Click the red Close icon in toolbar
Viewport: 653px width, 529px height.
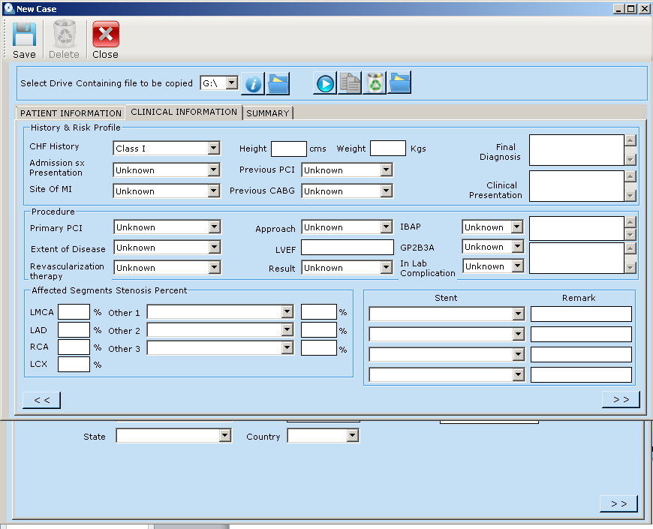(105, 35)
